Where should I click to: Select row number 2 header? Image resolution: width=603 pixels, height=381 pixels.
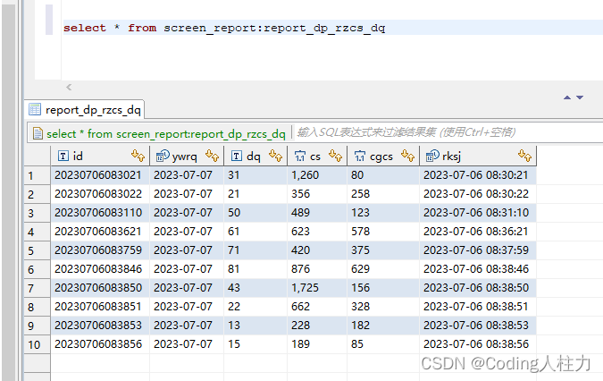tap(38, 194)
